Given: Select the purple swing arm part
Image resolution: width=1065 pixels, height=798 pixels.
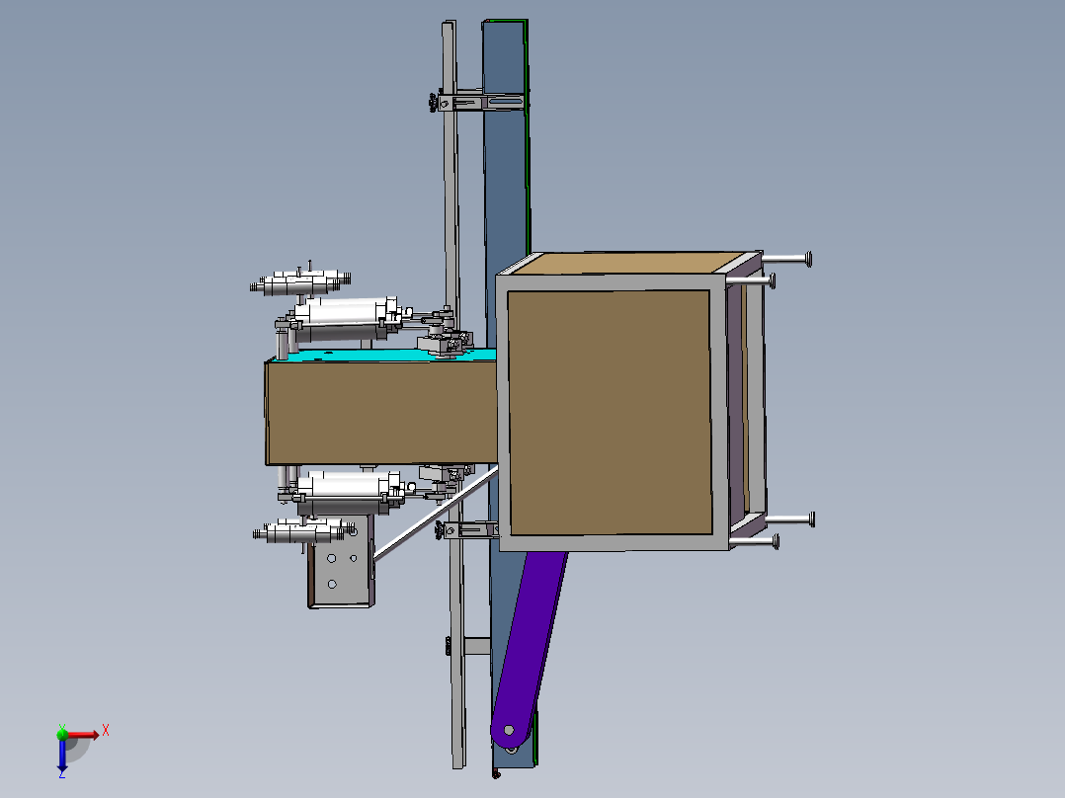Looking at the screenshot, I should [530, 647].
